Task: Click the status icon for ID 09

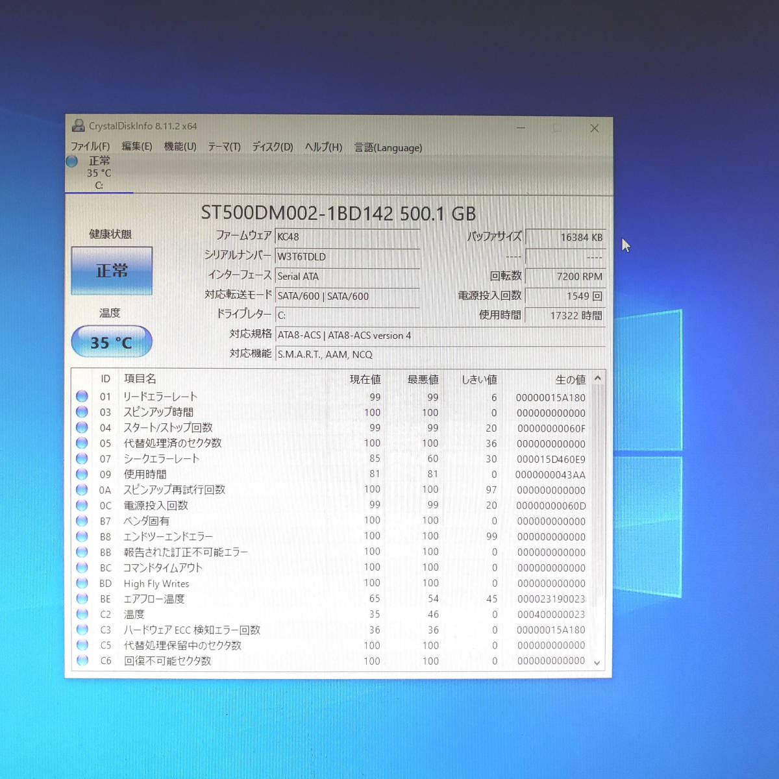Action: 82,474
